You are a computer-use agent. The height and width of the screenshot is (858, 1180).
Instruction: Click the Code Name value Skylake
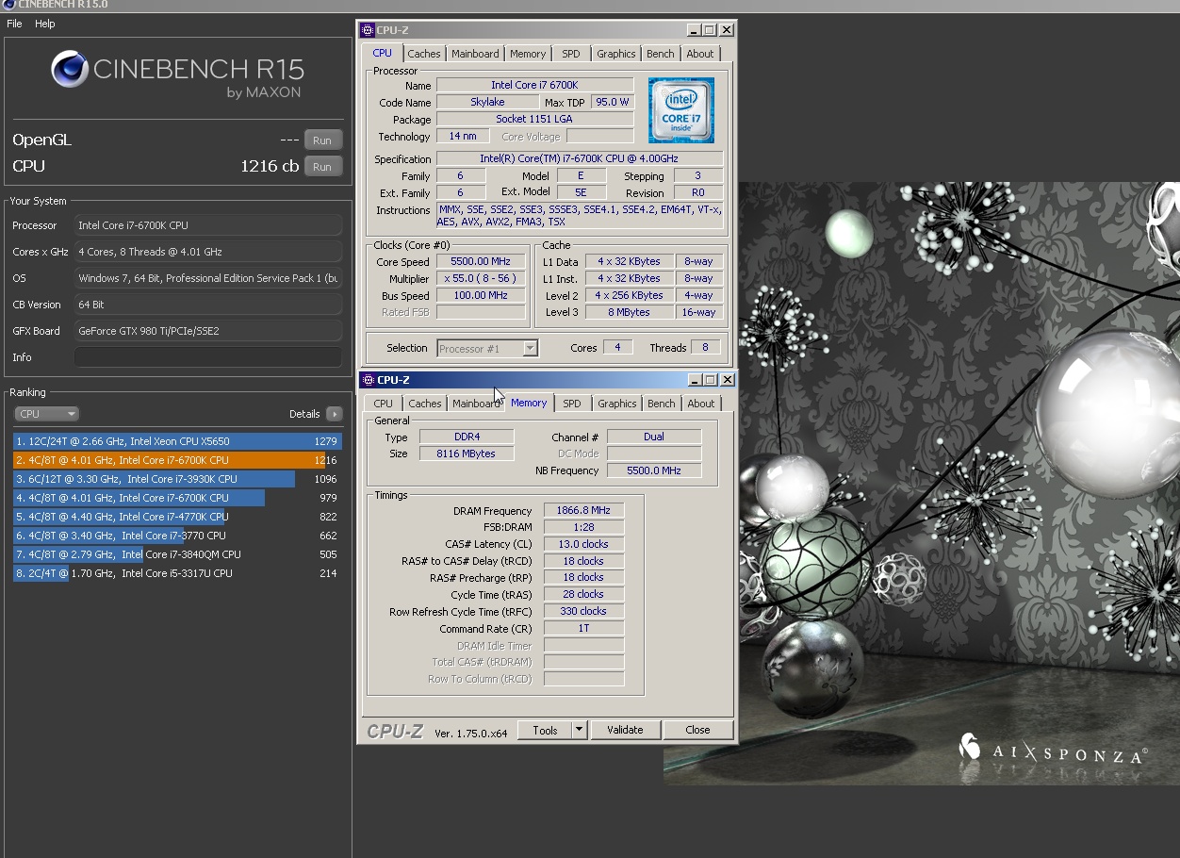pyautogui.click(x=487, y=102)
